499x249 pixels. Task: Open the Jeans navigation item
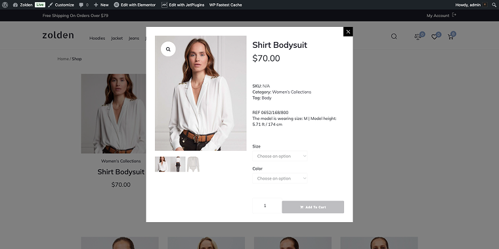pos(134,38)
